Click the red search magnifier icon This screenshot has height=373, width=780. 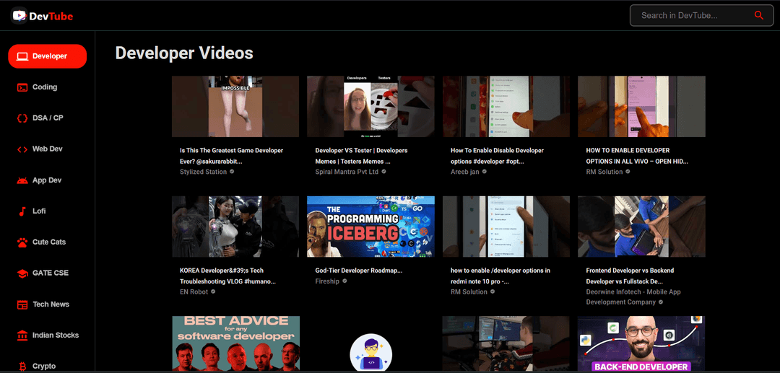(x=758, y=15)
